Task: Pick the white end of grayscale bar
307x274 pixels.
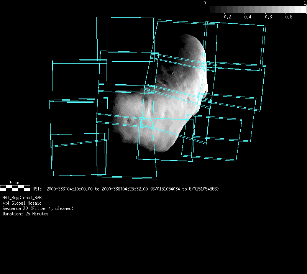Action: coord(300,9)
